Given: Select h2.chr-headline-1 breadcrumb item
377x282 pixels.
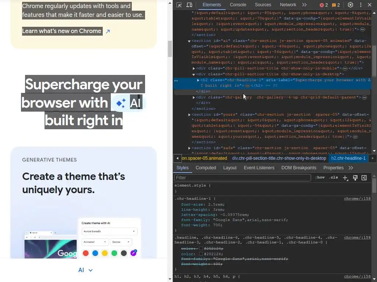Looking at the screenshot, I should (348, 158).
